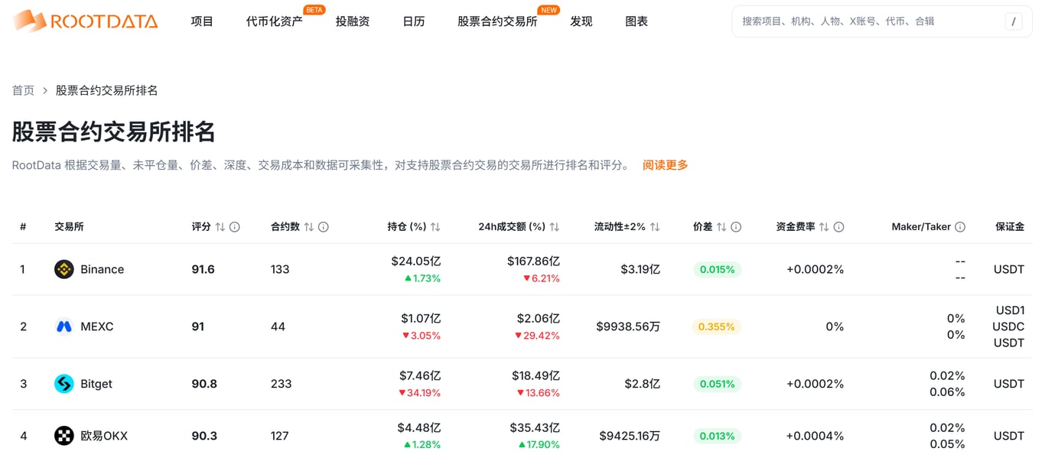The image size is (1045, 458).
Task: Show info tooltip next to 评分
Action: coord(235,227)
